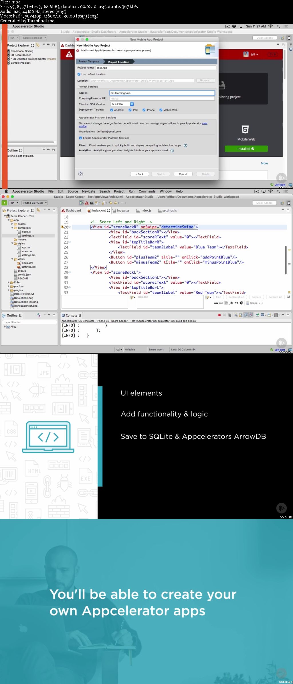Open the Run mode dropdown in lower toolbar
This screenshot has height=684, width=293.
[14, 203]
